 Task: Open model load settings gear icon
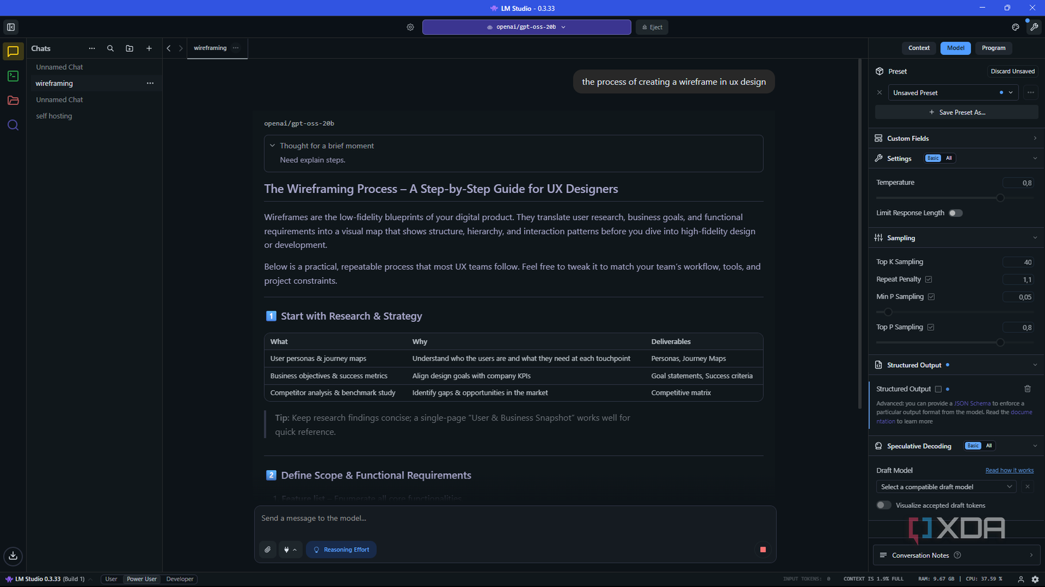pyautogui.click(x=410, y=27)
